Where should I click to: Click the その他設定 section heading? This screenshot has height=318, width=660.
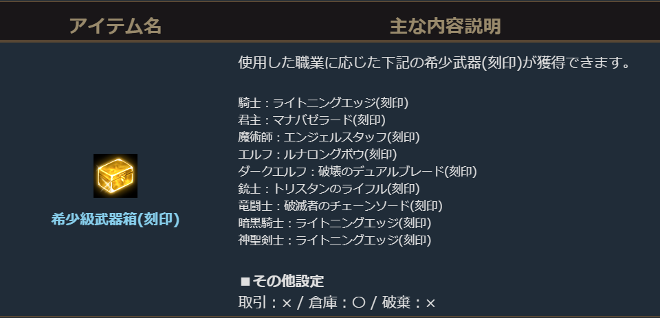click(288, 281)
